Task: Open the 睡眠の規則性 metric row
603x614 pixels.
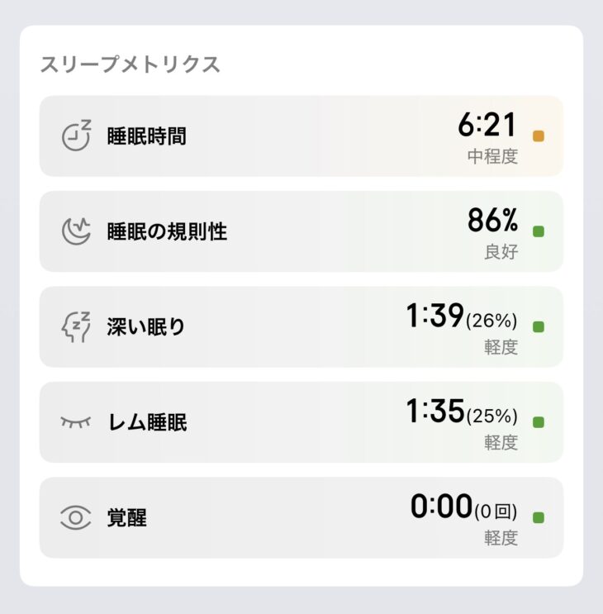Action: point(301,231)
